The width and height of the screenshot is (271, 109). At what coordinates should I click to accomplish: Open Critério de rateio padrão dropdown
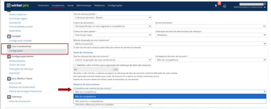tap(112, 35)
